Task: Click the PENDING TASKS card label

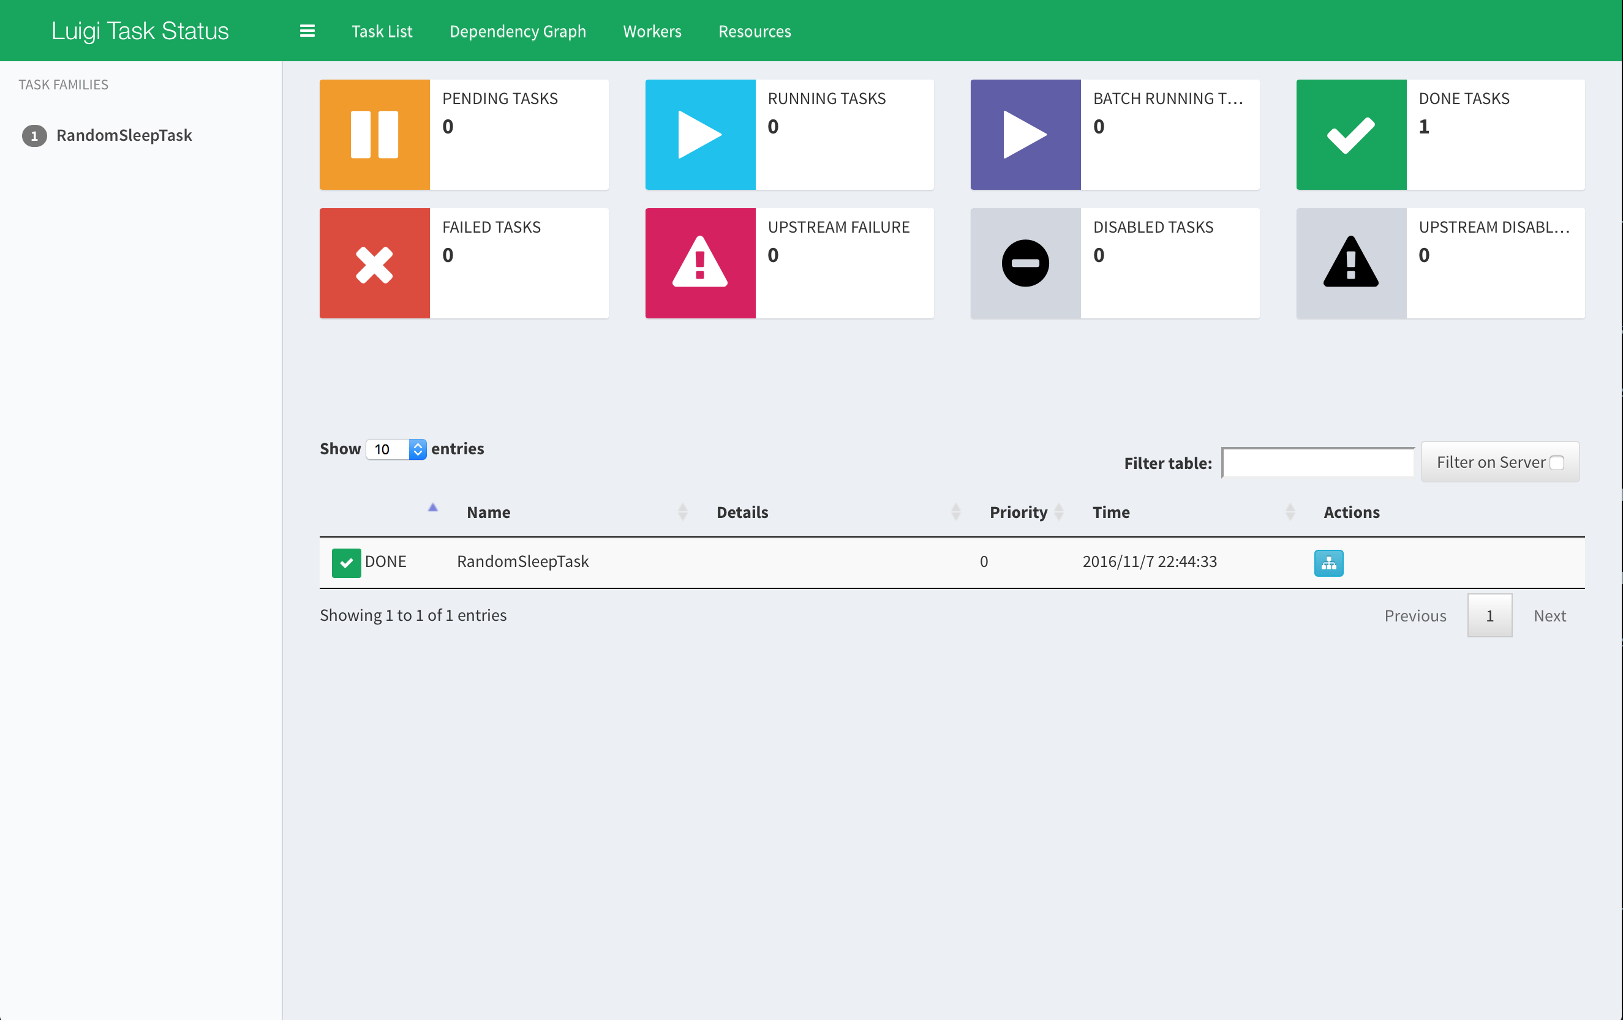Action: point(500,99)
